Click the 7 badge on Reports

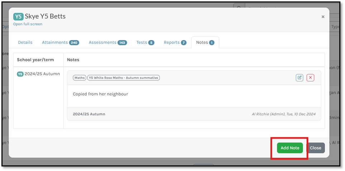tap(184, 43)
